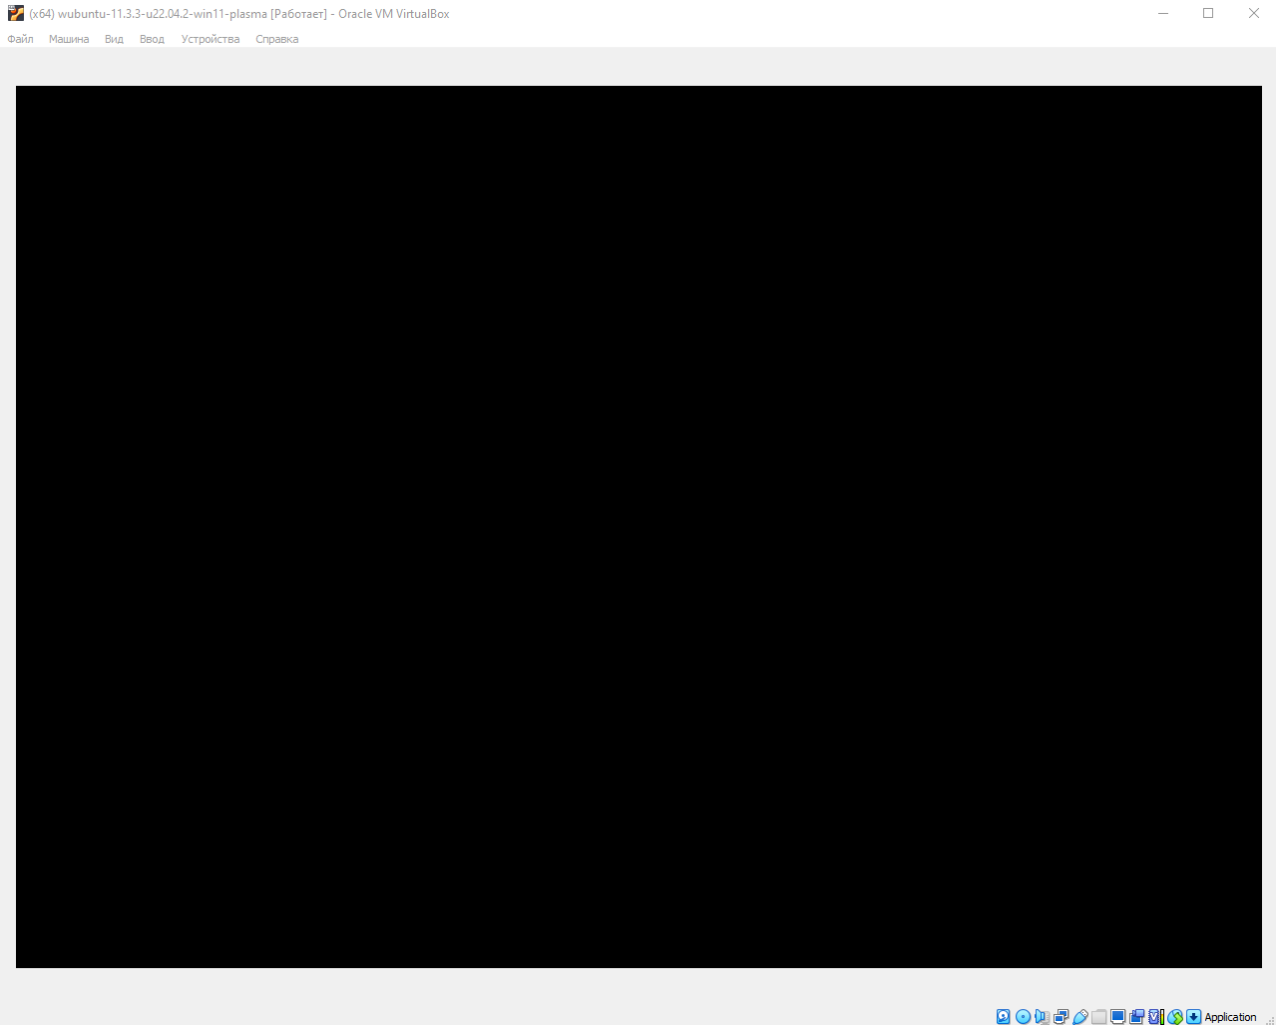1276x1025 pixels.
Task: Click the CPU virtualization status icon
Action: pyautogui.click(x=1155, y=1016)
